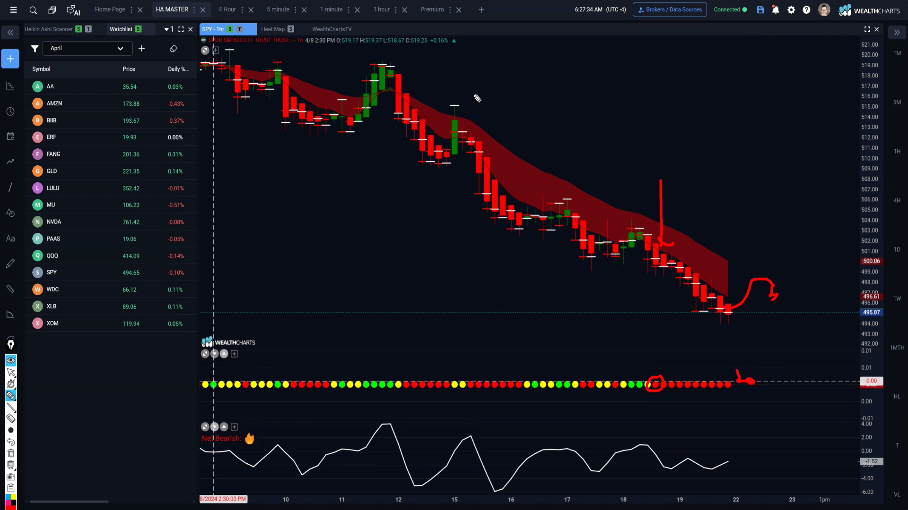Select the straight line annotation tool
908x510 pixels.
(x=10, y=407)
